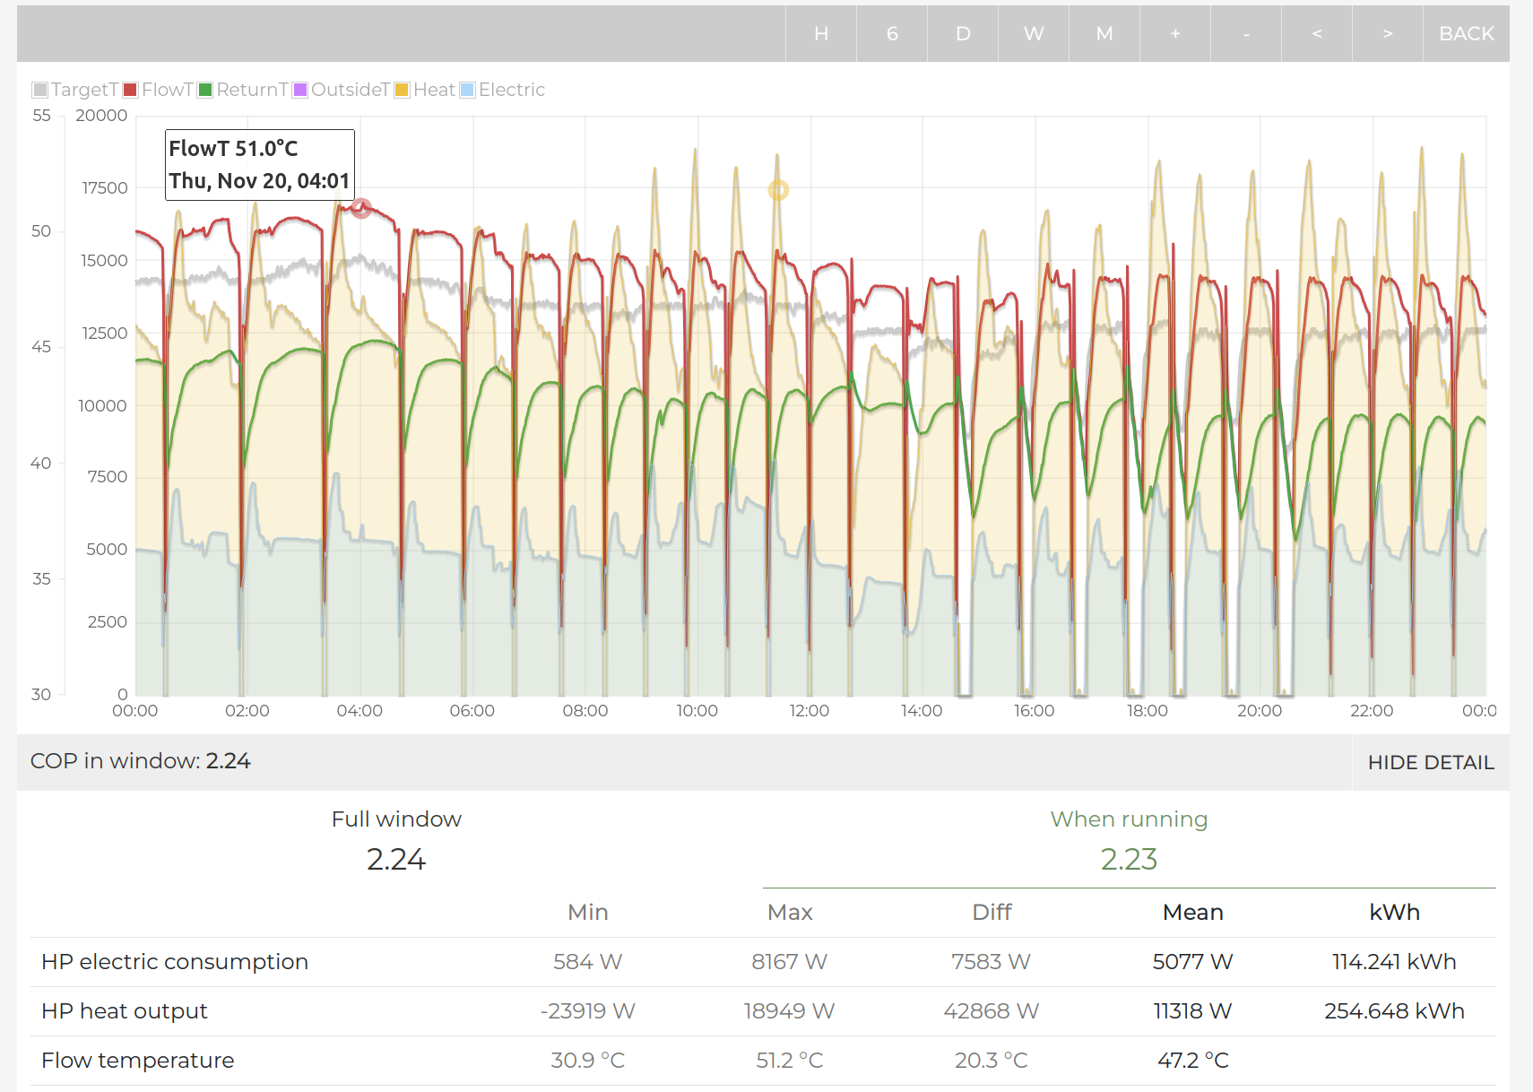This screenshot has height=1092, width=1533.
Task: Click the When running COP heading
Action: click(x=1129, y=819)
